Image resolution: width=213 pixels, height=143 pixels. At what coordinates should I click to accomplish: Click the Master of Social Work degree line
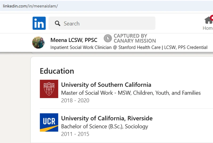131,93
